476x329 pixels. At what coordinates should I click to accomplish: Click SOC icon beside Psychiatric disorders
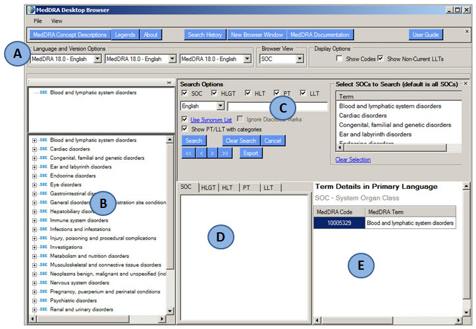(43, 300)
